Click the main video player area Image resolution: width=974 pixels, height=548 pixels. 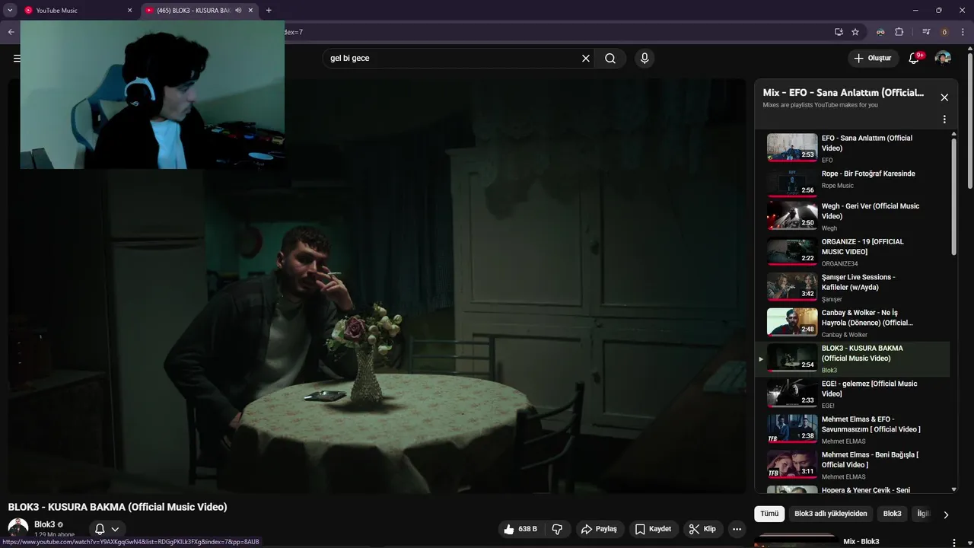pos(377,286)
